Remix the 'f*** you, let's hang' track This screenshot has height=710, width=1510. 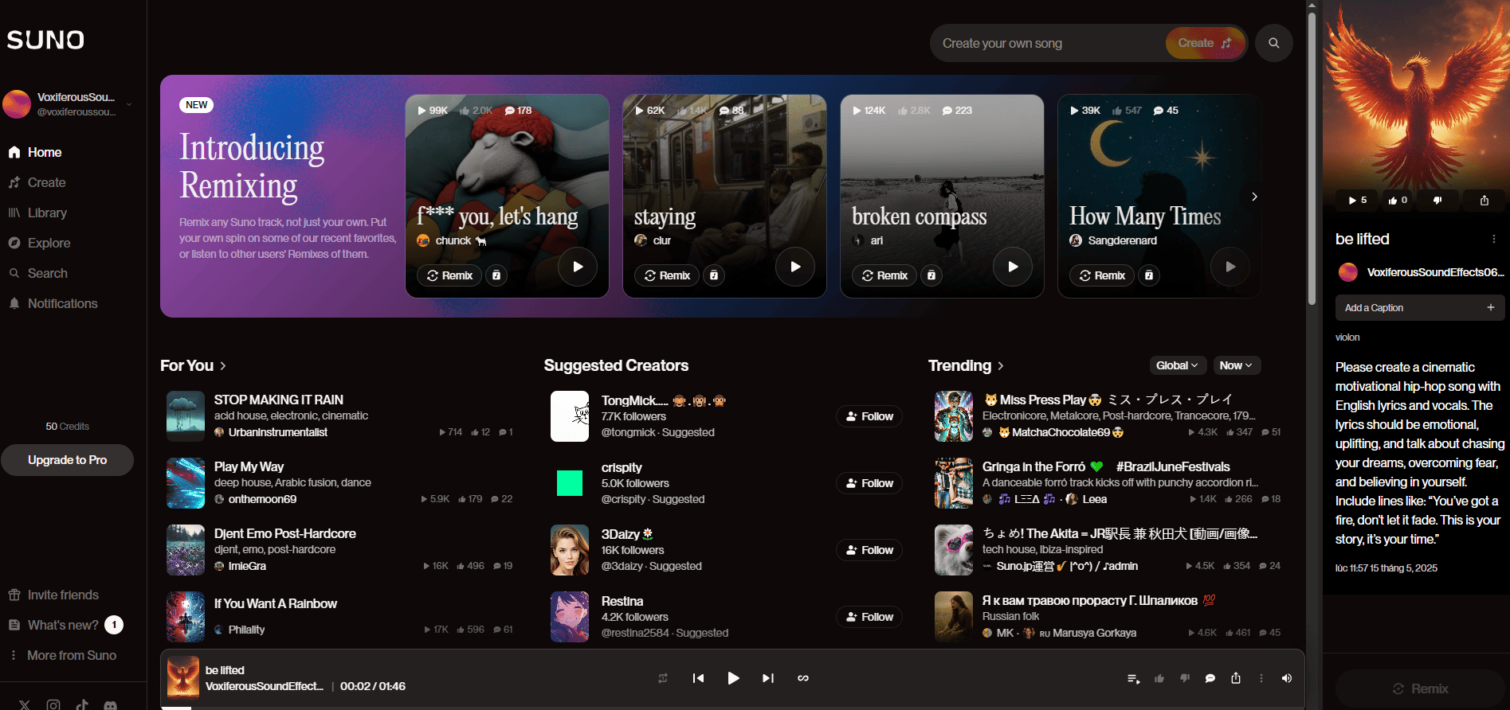point(449,275)
